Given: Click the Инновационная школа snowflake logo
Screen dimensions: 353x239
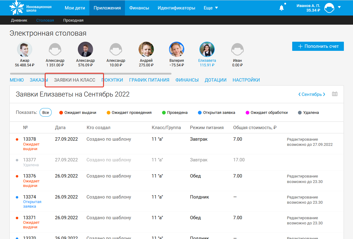Looking at the screenshot, I should tap(17, 8).
